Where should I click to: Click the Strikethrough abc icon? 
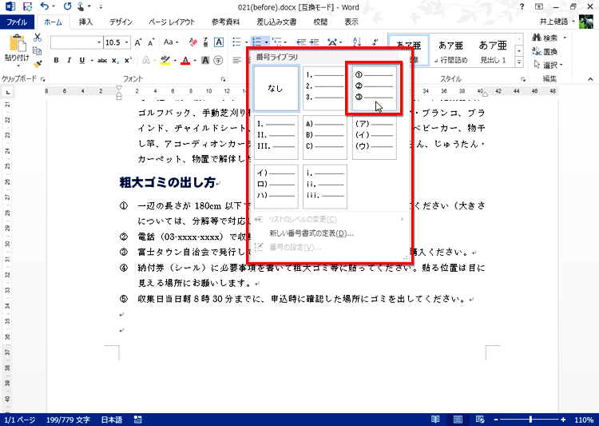(102, 61)
